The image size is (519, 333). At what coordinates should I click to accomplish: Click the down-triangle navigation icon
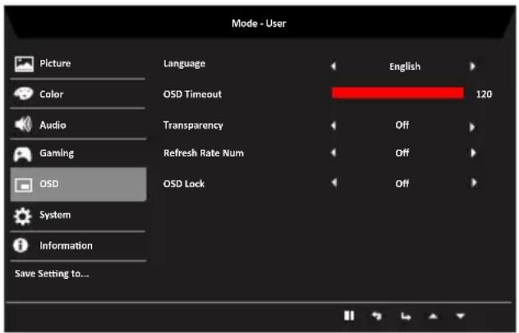pyautogui.click(x=460, y=317)
